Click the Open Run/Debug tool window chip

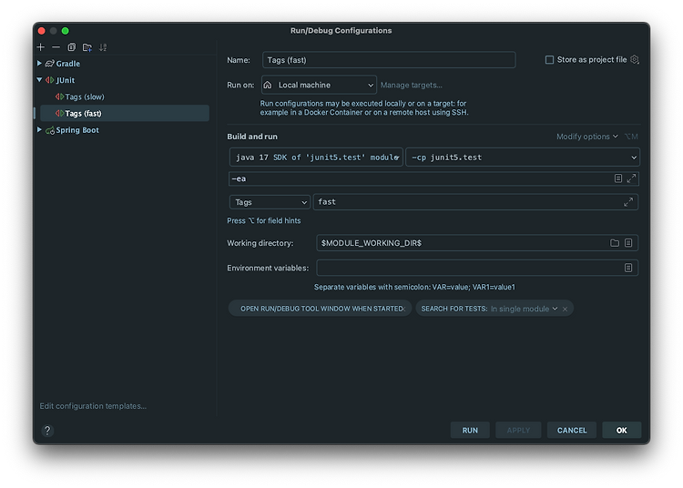pos(320,309)
